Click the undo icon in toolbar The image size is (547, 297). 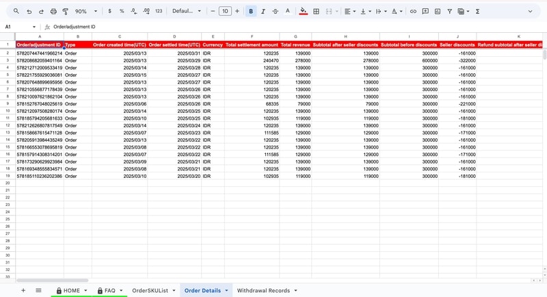29,12
